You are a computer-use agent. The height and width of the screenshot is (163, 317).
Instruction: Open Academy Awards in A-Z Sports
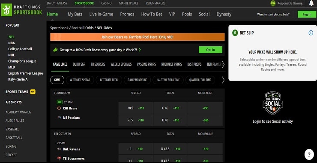tap(18, 112)
